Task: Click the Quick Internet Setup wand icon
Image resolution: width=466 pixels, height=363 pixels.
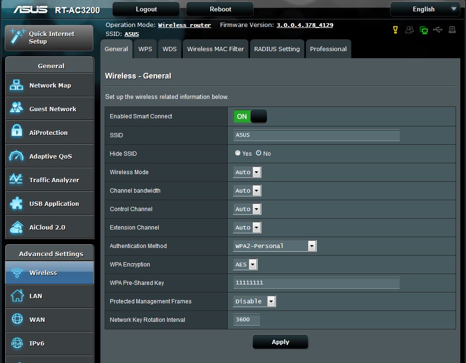Action: (17, 36)
